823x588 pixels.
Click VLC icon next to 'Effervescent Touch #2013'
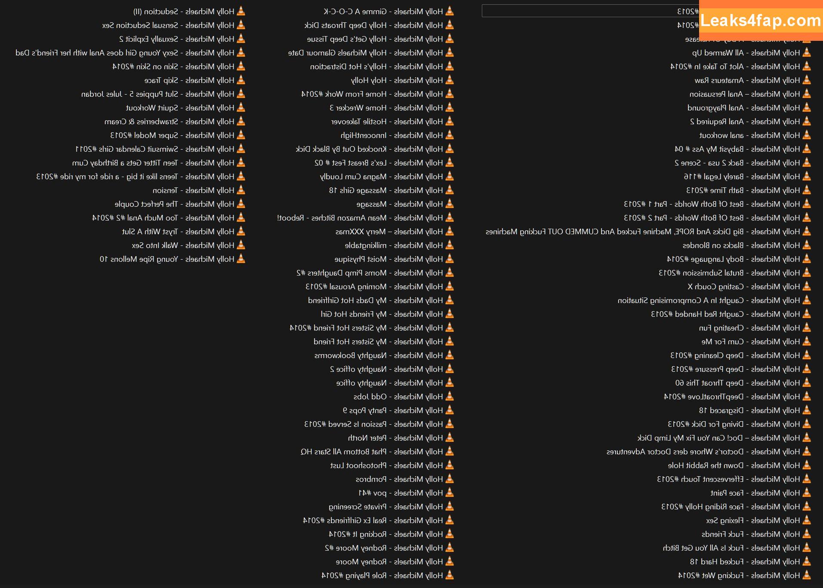tap(807, 479)
